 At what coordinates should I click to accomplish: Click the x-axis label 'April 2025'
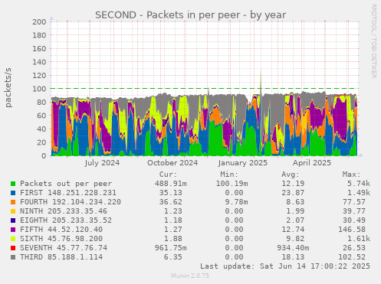click(312, 163)
